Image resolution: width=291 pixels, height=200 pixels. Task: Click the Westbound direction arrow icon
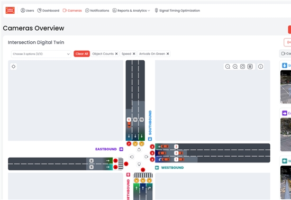(157, 168)
